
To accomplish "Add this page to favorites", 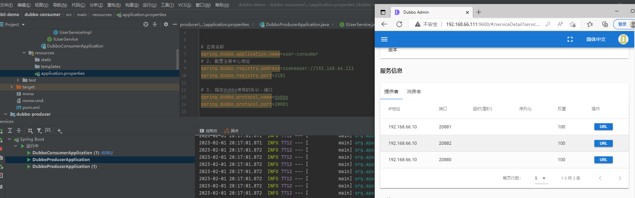I will click(573, 24).
